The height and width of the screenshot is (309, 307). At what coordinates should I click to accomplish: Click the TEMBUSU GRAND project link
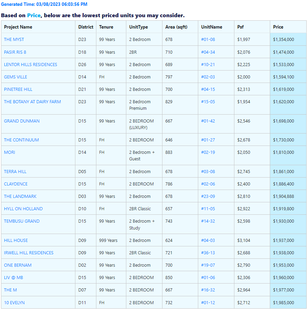click(x=22, y=221)
